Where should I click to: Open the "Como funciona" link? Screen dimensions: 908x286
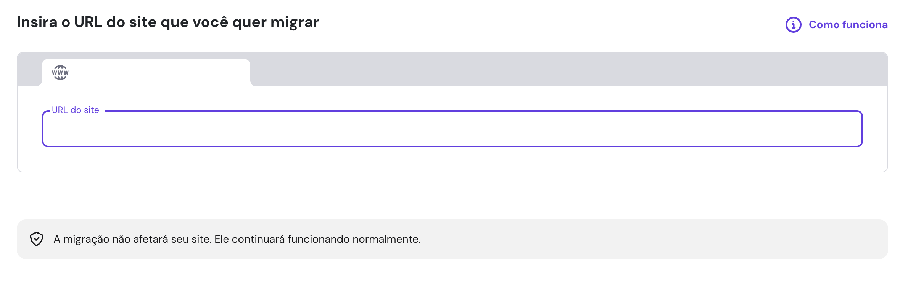[x=848, y=25]
